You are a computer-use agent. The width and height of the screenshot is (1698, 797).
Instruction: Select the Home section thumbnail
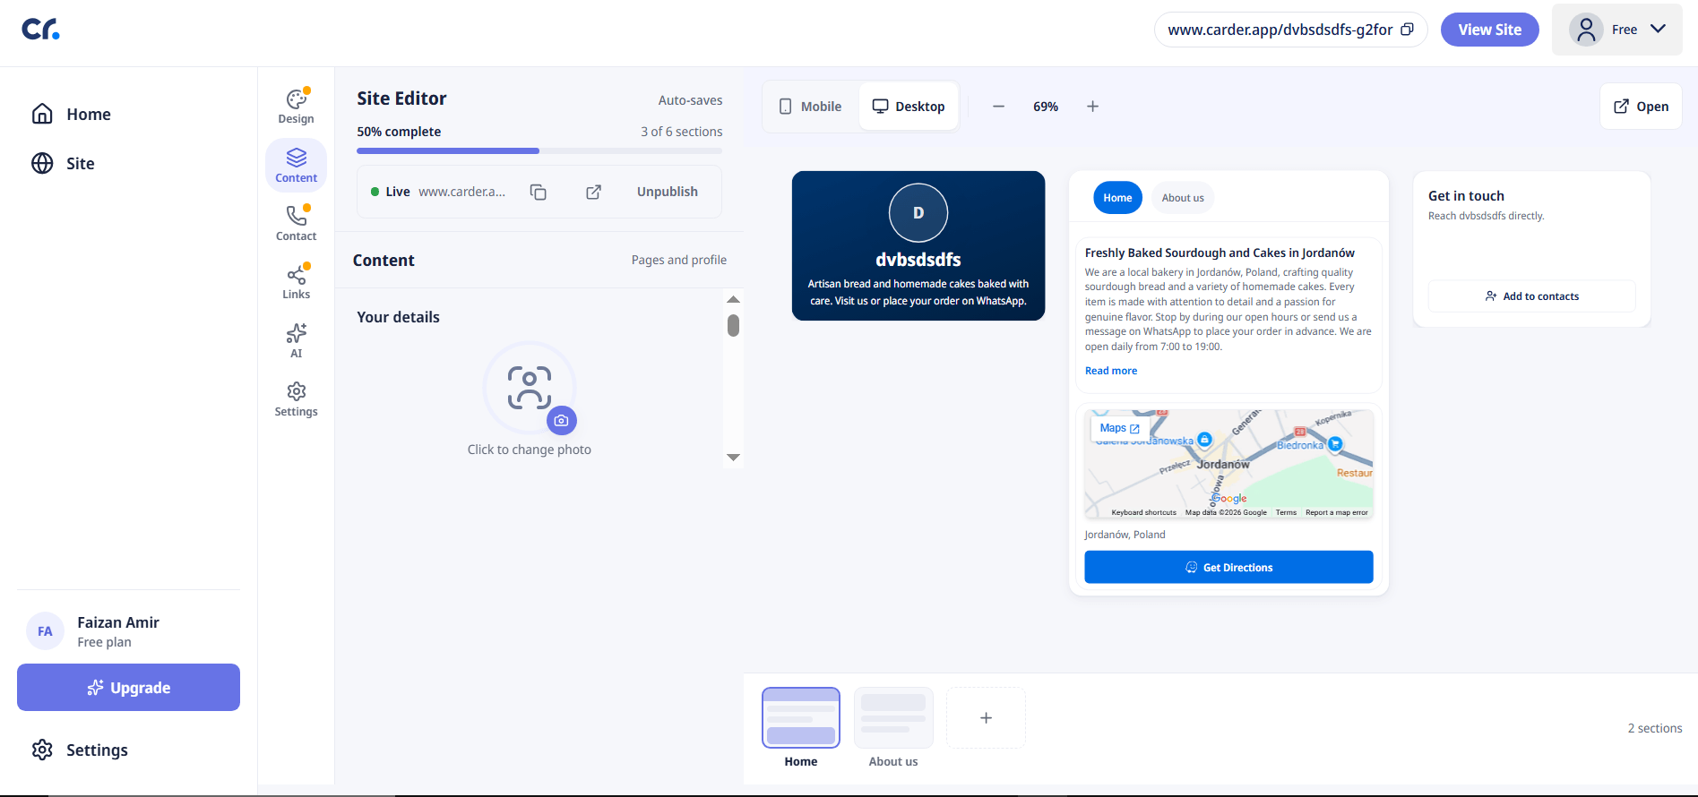[801, 717]
